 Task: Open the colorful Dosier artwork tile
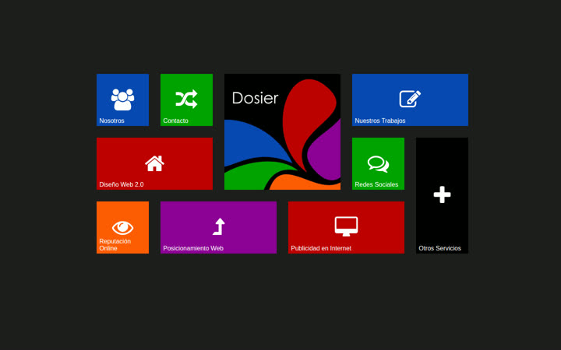(x=282, y=131)
